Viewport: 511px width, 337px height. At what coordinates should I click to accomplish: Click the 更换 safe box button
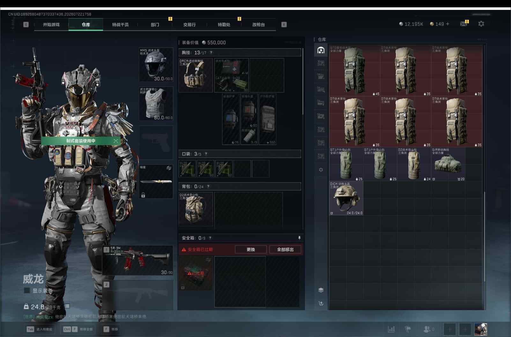point(251,250)
